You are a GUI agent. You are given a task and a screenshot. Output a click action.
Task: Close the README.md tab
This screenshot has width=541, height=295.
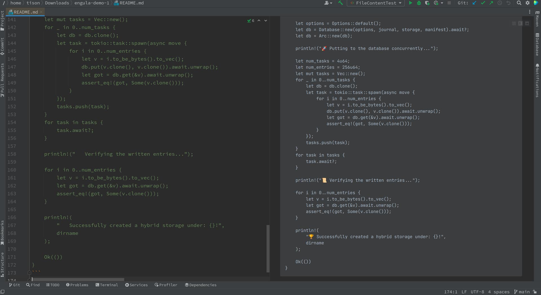pos(41,12)
